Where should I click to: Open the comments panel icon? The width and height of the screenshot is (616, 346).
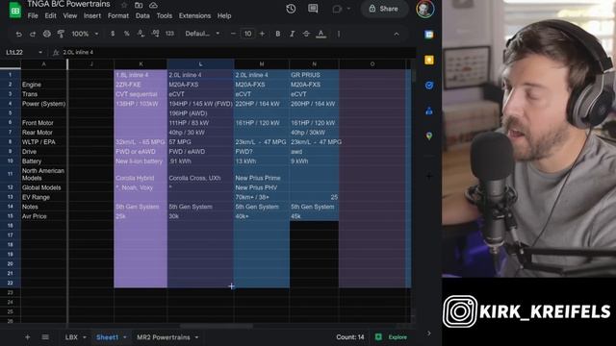[313, 9]
